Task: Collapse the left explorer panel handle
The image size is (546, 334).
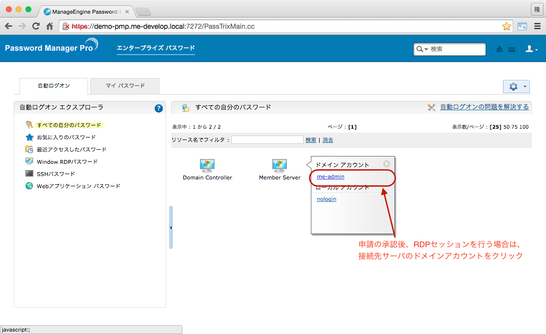Action: 171,227
